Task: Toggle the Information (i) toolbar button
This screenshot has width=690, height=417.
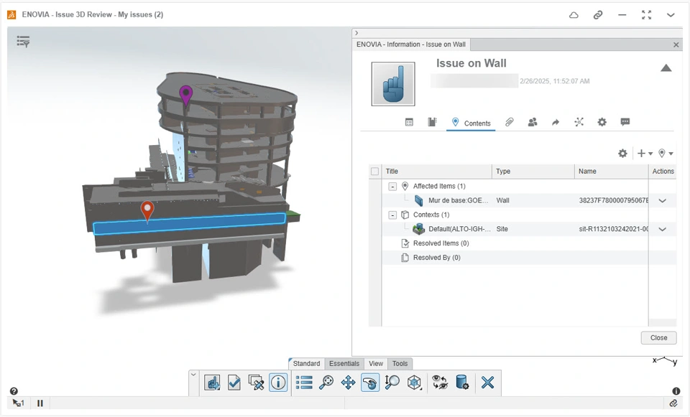Action: [x=278, y=383]
